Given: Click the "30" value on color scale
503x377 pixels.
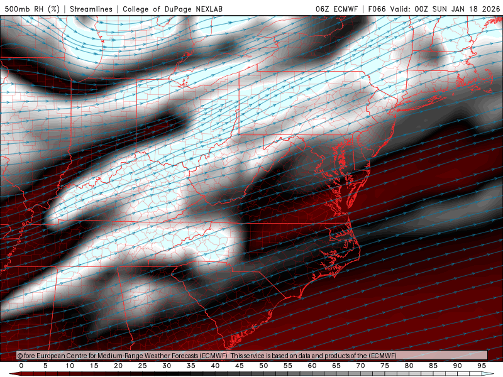Looking at the screenshot, I should click(167, 366).
